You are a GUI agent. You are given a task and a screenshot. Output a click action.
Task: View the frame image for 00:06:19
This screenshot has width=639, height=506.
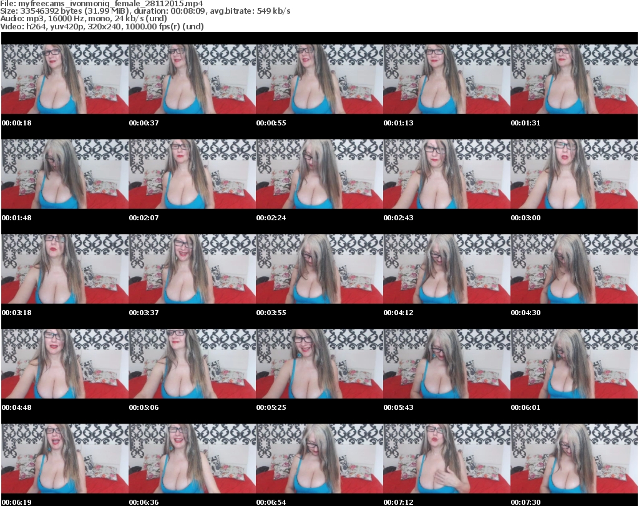pyautogui.click(x=65, y=459)
